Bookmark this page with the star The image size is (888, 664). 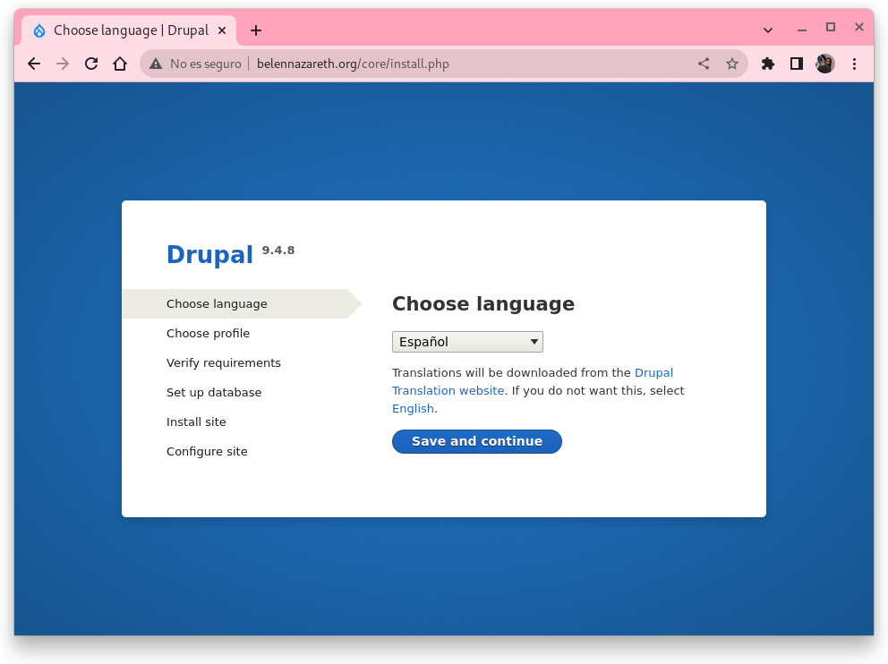[x=732, y=64]
